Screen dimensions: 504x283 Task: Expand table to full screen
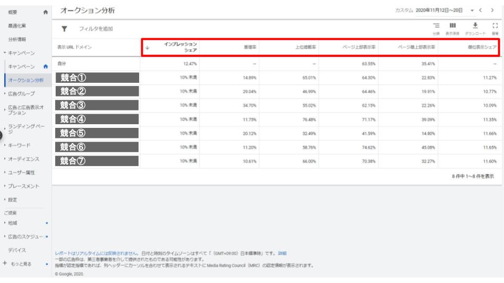[x=495, y=25]
